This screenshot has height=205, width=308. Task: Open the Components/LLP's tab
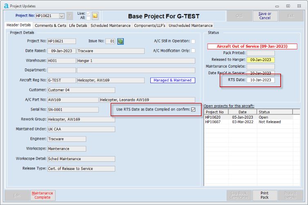pyautogui.click(x=150, y=26)
